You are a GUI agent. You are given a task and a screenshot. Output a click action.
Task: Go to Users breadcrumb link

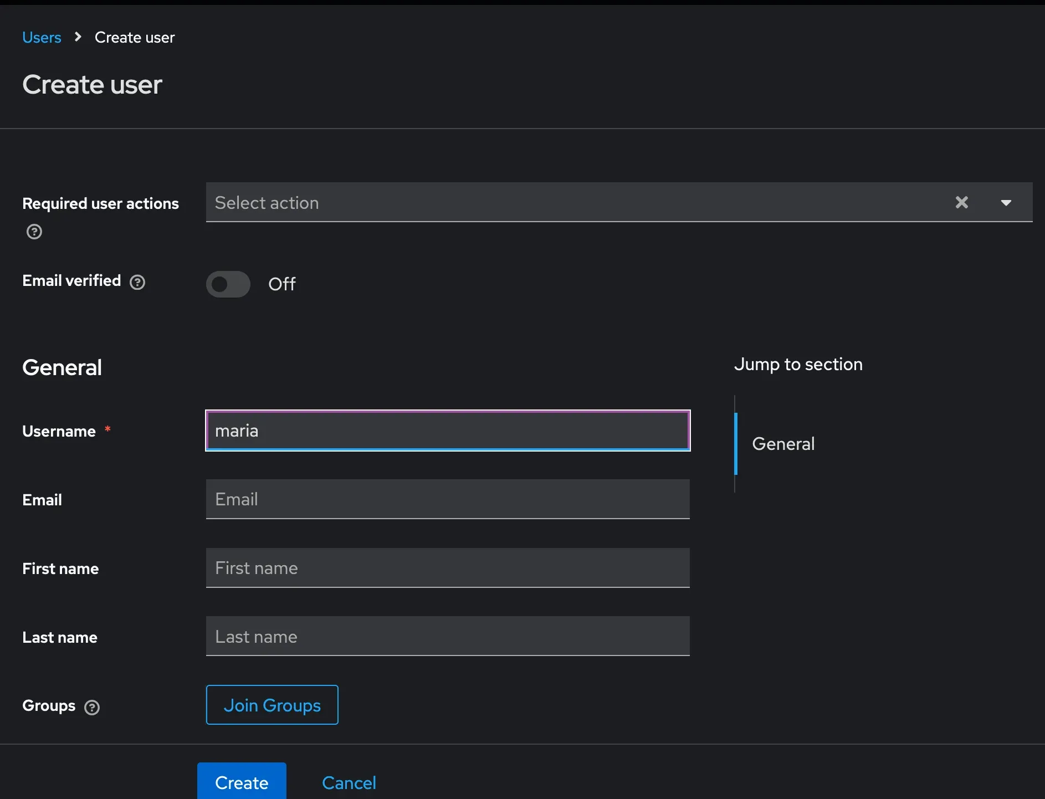coord(42,37)
